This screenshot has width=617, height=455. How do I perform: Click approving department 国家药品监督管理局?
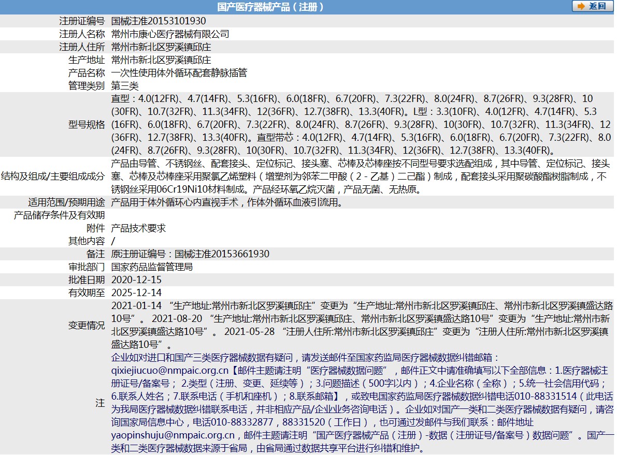click(152, 267)
